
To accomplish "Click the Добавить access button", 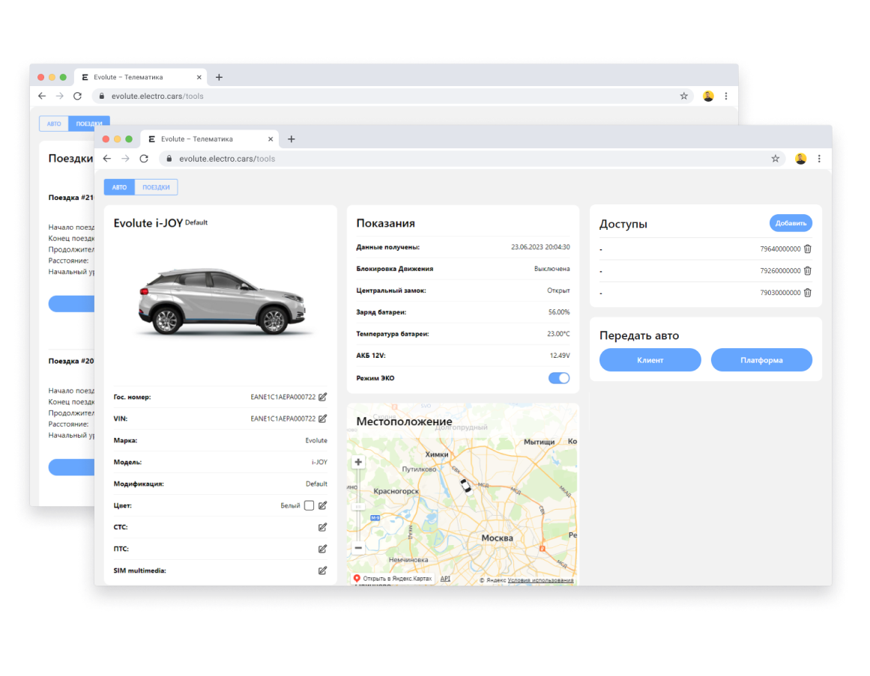I will click(791, 223).
